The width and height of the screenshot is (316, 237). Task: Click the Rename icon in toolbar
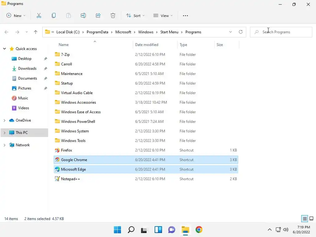(83, 15)
